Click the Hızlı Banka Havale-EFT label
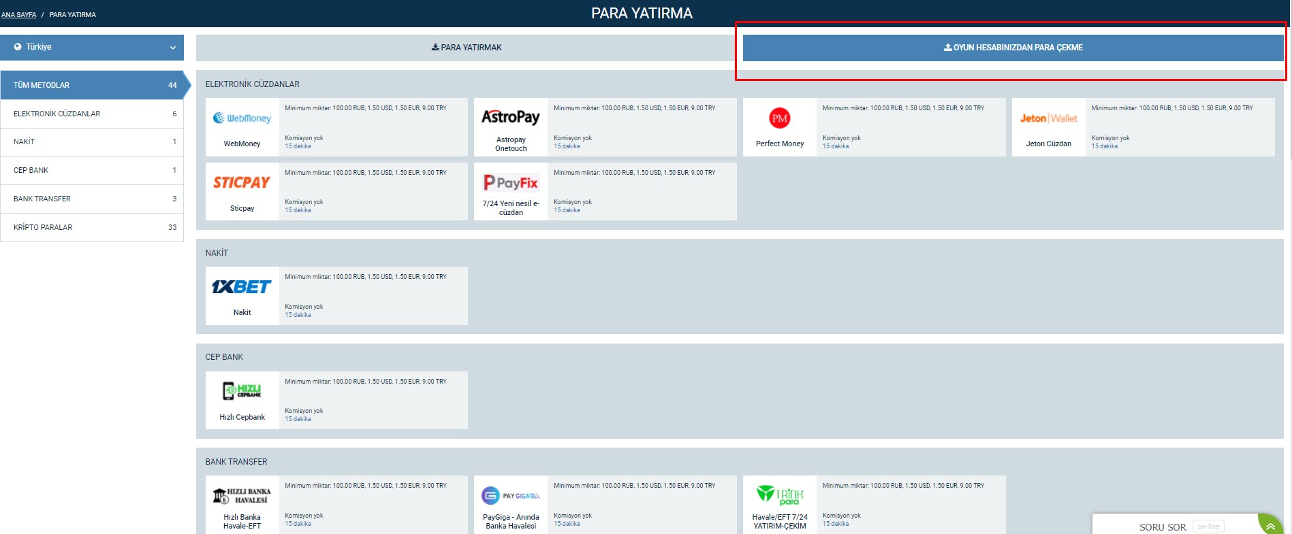 pyautogui.click(x=242, y=522)
